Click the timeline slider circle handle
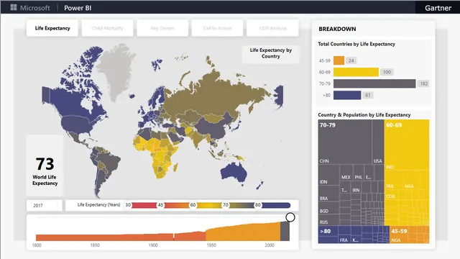Viewport: 460px width, 259px height. [290, 217]
